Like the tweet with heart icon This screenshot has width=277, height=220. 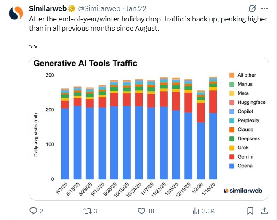pos(142,211)
